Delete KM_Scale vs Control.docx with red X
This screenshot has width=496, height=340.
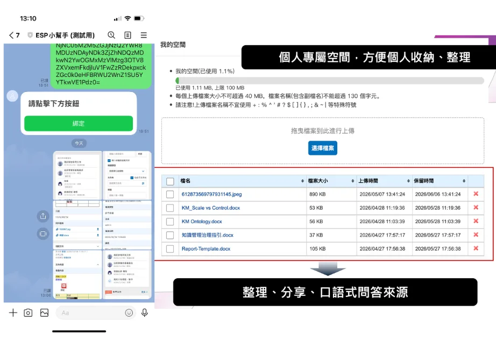click(x=476, y=208)
